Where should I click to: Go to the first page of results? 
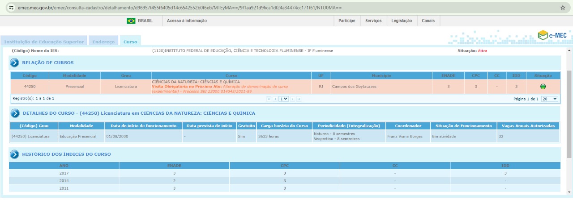269,99
